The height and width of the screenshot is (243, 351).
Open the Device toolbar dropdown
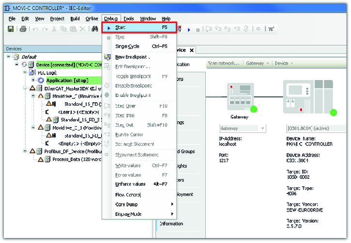click(x=283, y=63)
